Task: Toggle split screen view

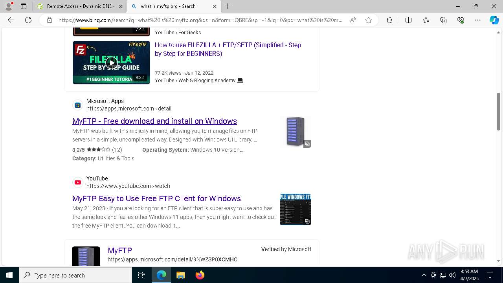Action: (408, 20)
